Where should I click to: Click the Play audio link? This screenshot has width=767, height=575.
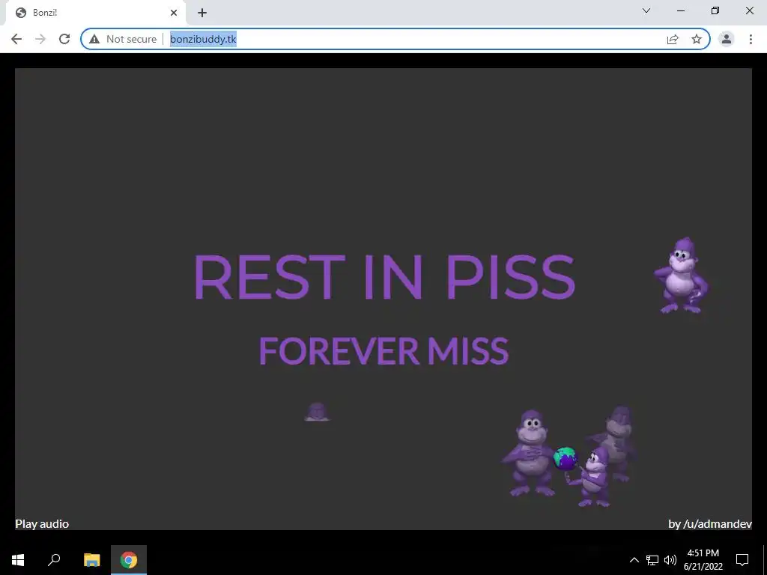click(42, 523)
